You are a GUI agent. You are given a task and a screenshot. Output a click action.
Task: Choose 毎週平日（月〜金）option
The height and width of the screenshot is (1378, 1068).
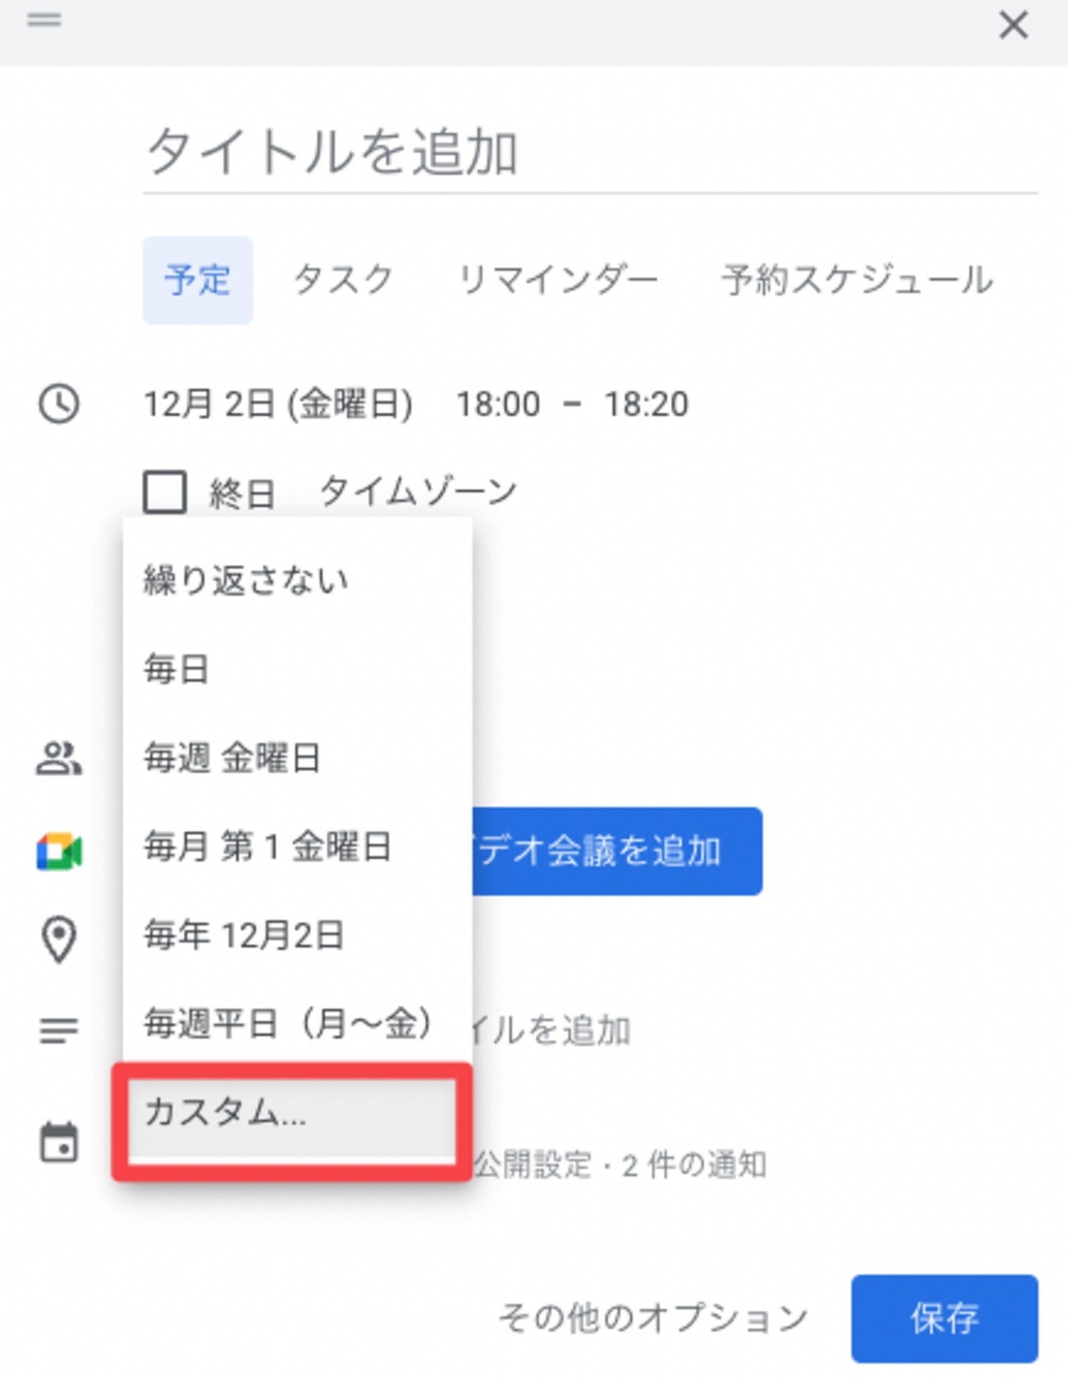[288, 1024]
